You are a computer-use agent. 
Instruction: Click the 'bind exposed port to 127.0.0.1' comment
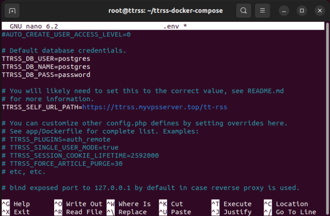click(x=151, y=188)
